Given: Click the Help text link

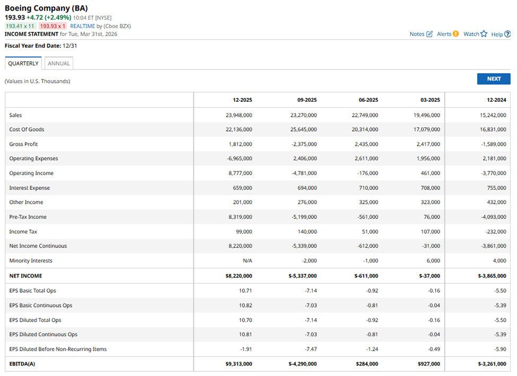Looking at the screenshot, I should 497,34.
